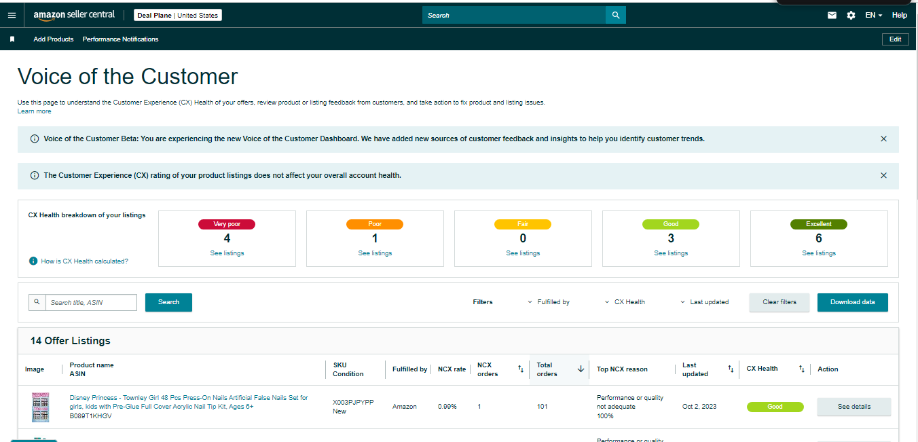Click the red Very poor badge
Viewport: 918px width, 442px height.
(227, 224)
